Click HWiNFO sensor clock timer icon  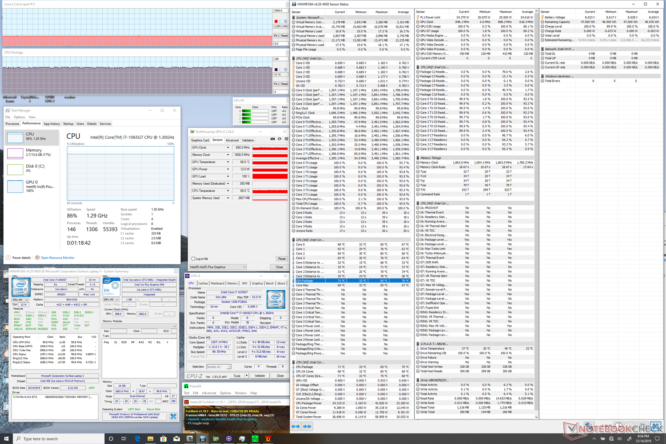619,426
